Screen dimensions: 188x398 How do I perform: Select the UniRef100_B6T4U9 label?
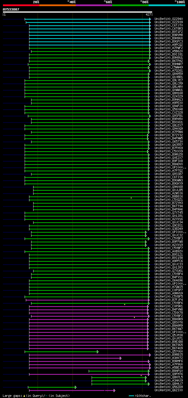[x=169, y=348]
